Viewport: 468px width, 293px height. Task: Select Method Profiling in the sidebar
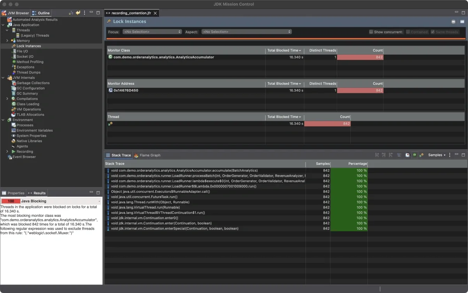pyautogui.click(x=31, y=61)
